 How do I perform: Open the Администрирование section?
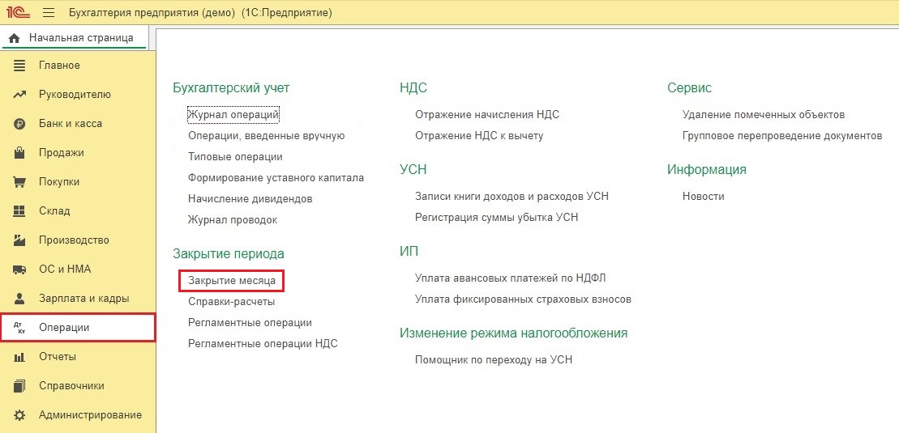(77, 415)
